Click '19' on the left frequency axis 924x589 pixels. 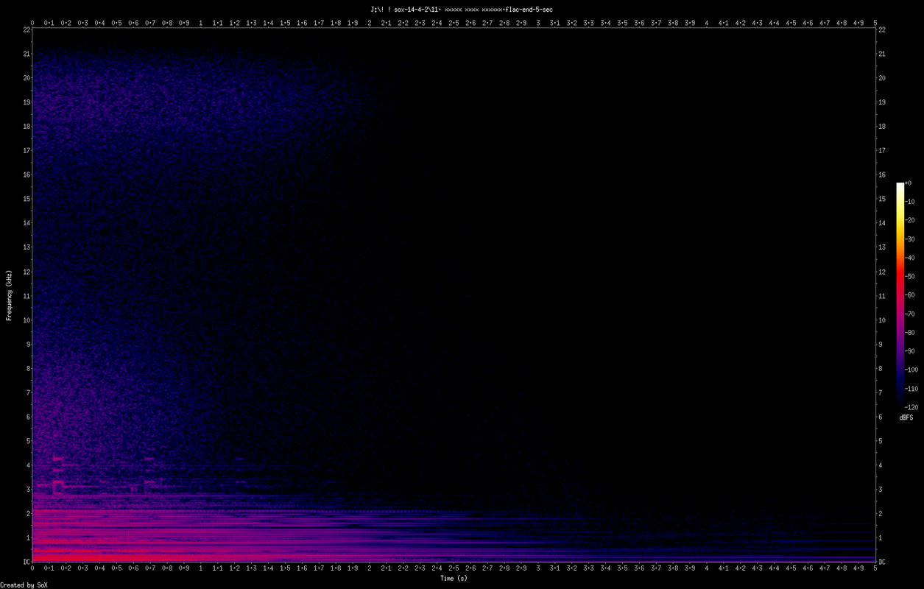coord(26,102)
